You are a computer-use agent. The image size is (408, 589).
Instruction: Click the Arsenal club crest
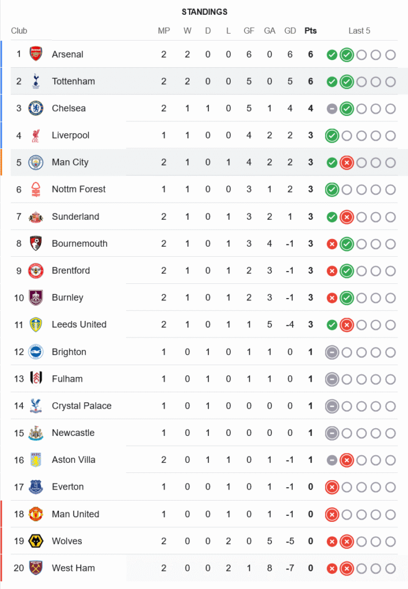tap(36, 54)
